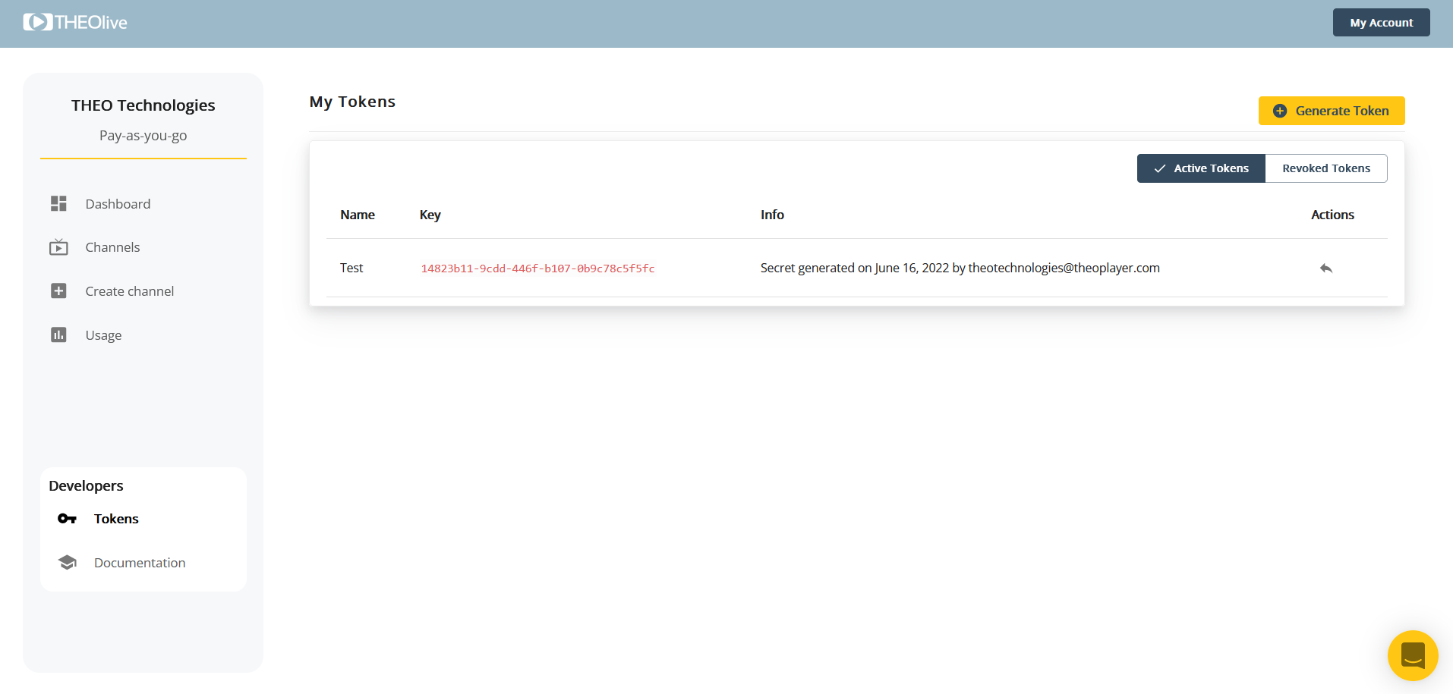Screen dimensions: 1453x694
Task: Click the THEOlive logo icon
Action: [x=38, y=22]
